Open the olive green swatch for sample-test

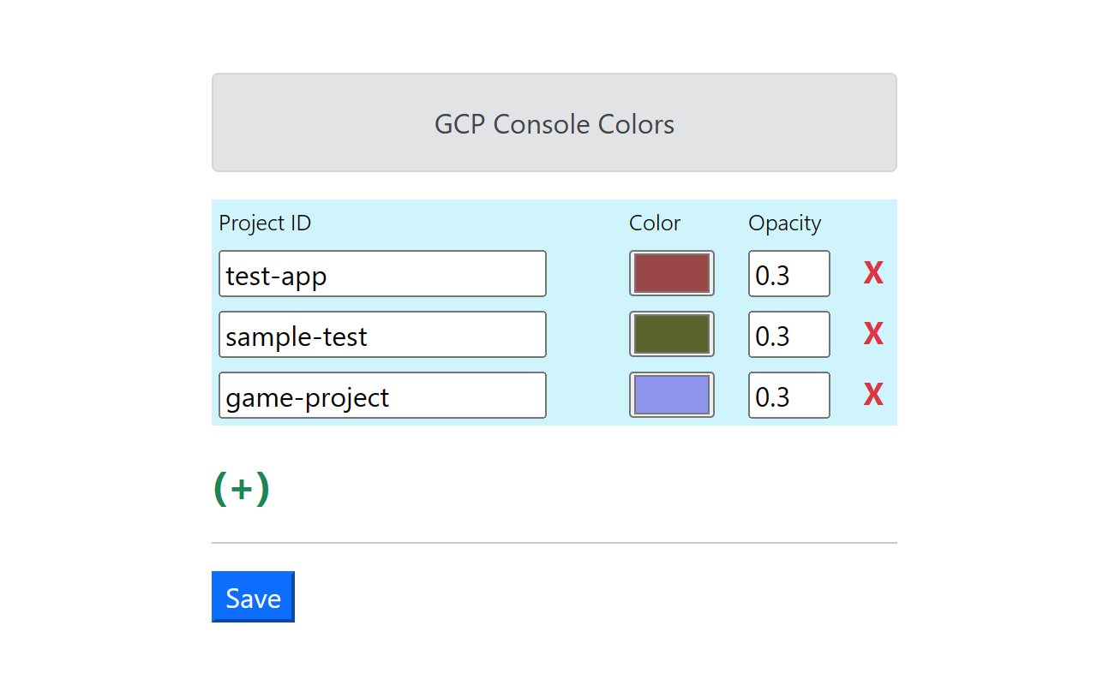pos(671,334)
